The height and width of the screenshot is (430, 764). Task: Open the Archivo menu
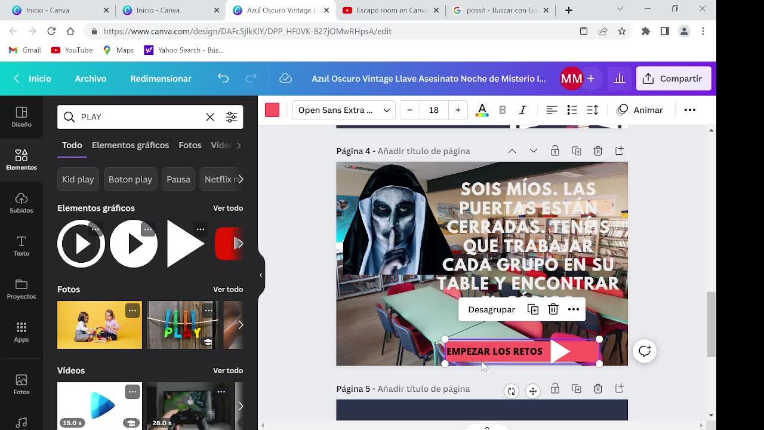click(91, 79)
